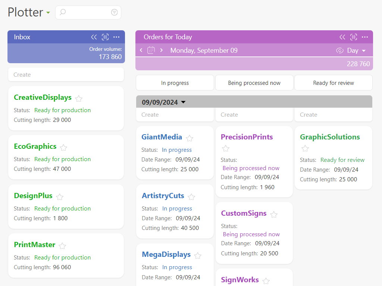This screenshot has width=382, height=286.
Task: Click the 228 760 total value
Action: click(x=358, y=64)
